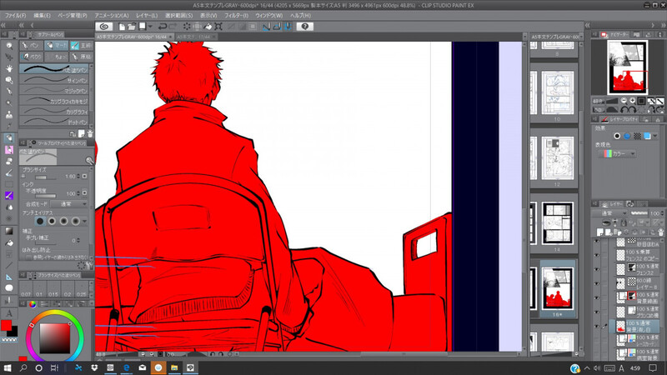Screen dimensions: 667x375
Task: Open page 12 thumbnail in page manager
Action: [557, 158]
